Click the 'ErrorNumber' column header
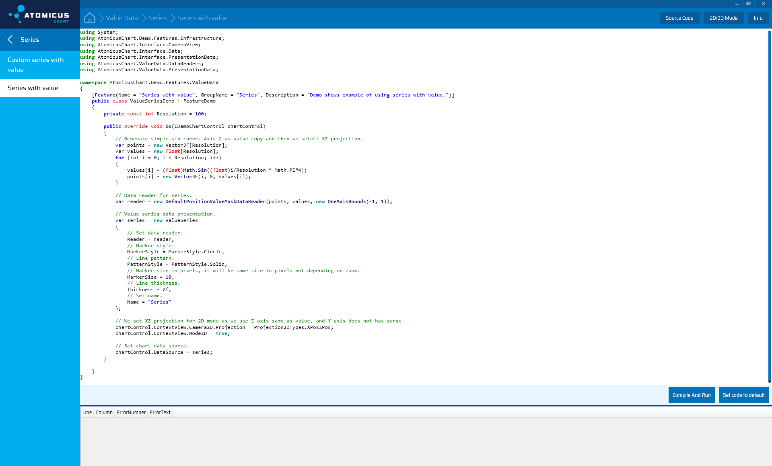This screenshot has width=772, height=466. coord(131,412)
